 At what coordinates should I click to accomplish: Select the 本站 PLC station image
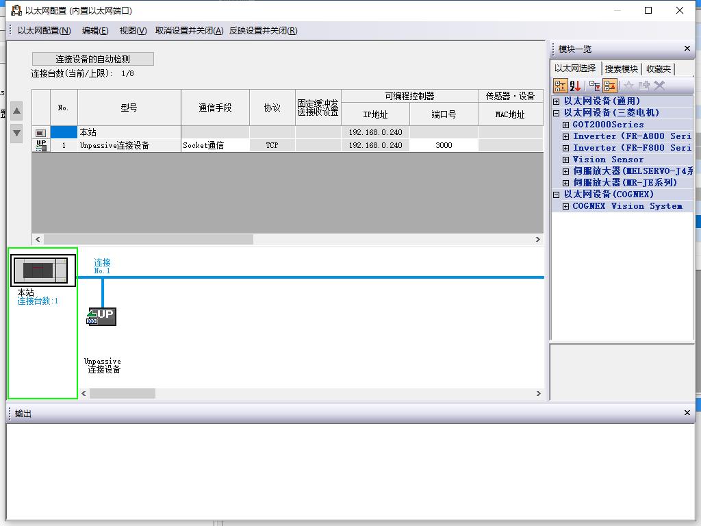click(43, 270)
